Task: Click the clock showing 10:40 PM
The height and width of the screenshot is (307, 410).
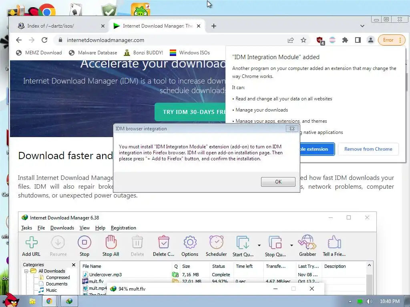Action: coord(390,301)
